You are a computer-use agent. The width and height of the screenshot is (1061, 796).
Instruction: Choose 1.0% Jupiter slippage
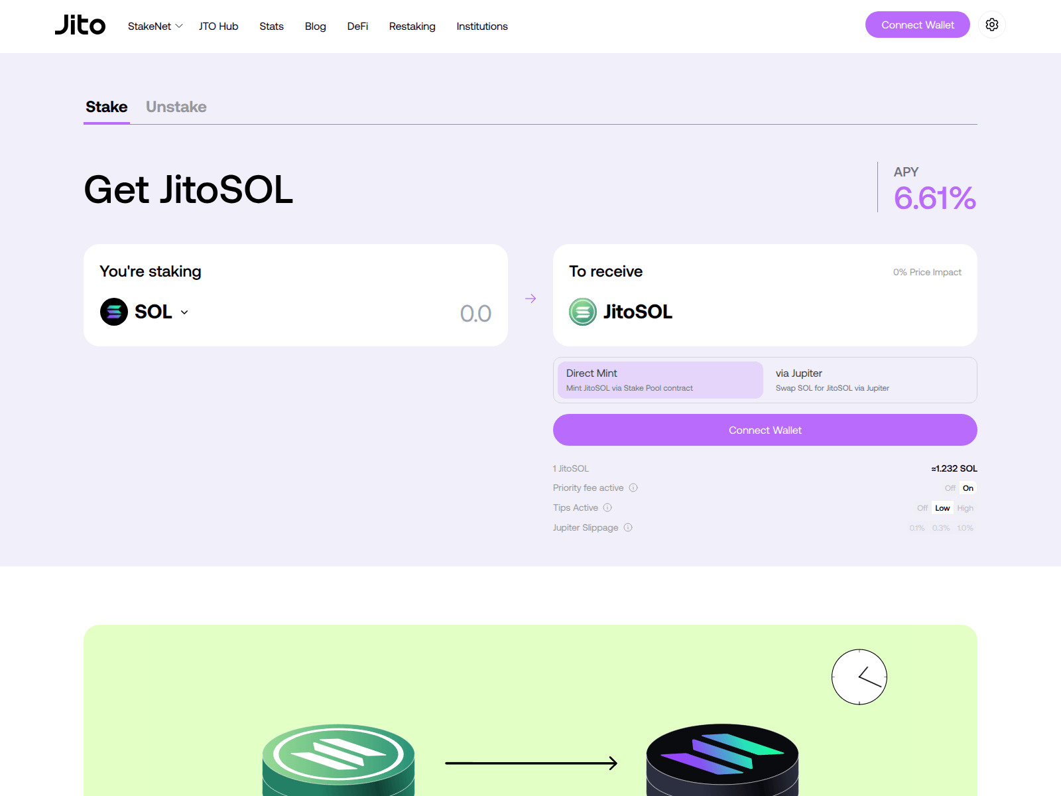(966, 528)
